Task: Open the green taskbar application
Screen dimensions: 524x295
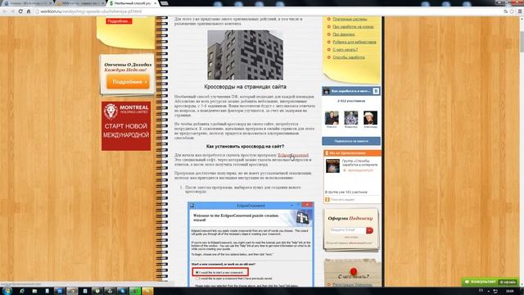Action: (134, 291)
